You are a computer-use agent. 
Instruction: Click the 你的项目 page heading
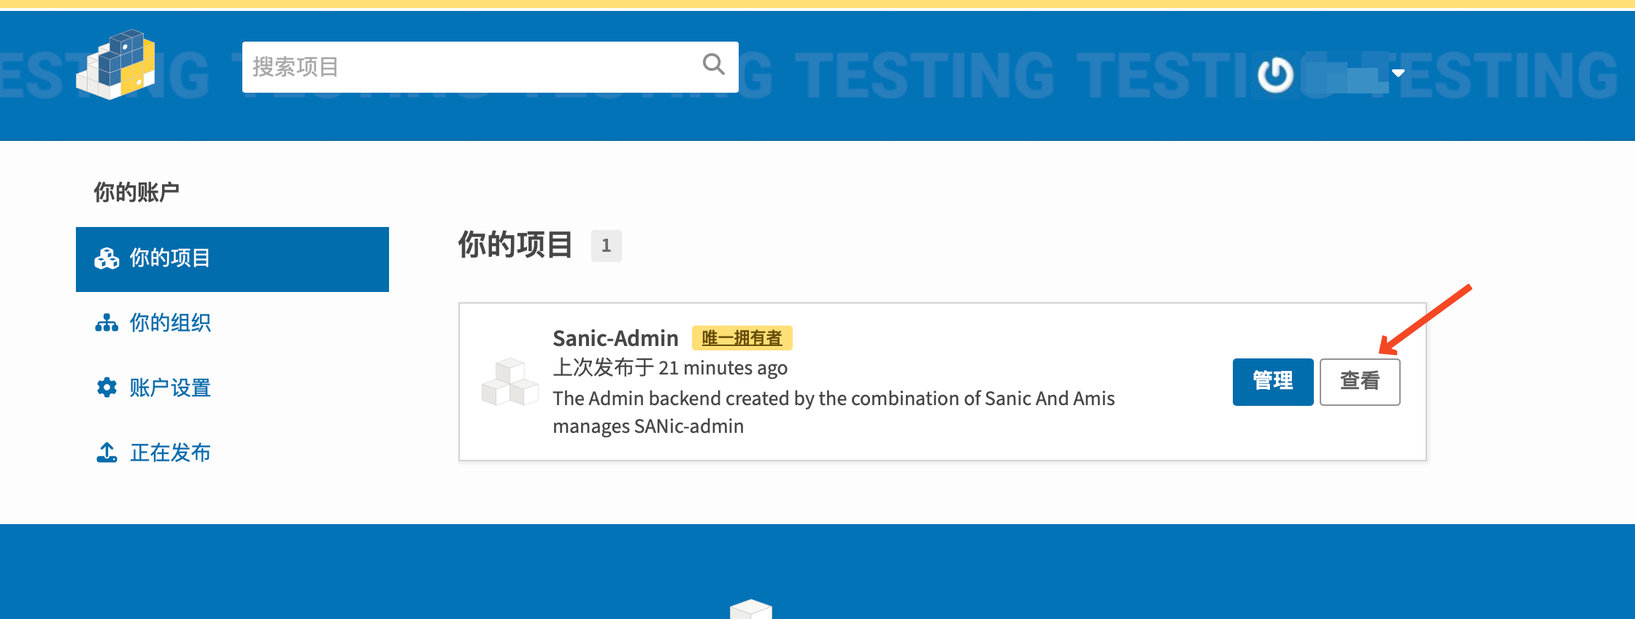(x=515, y=245)
